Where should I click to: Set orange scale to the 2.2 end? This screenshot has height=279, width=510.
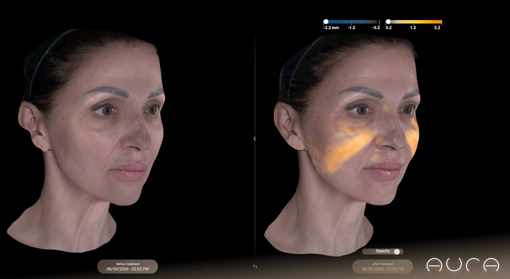441,22
